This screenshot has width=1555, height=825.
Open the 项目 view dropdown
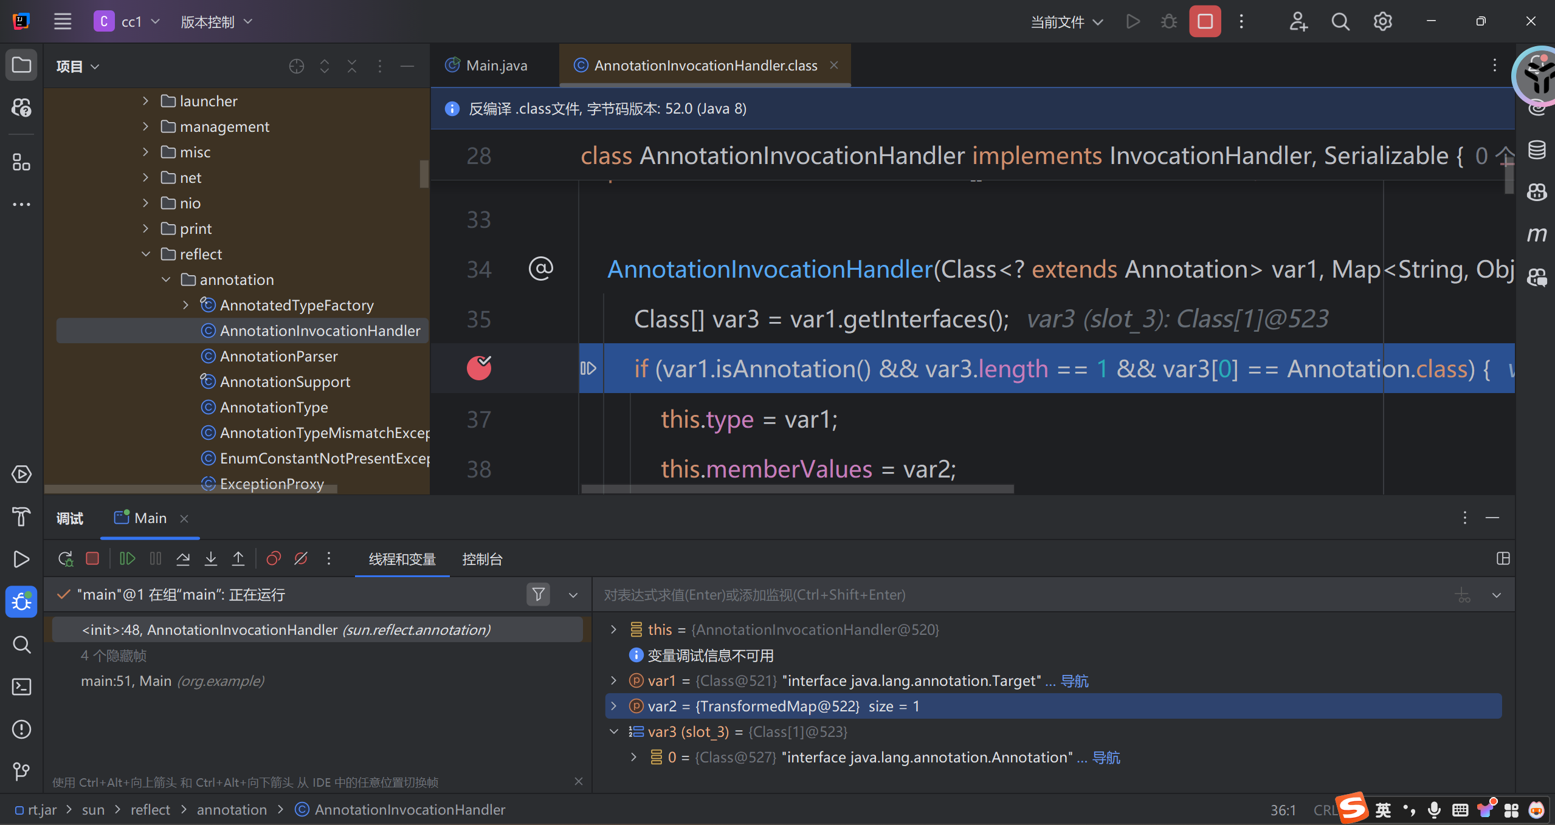(x=78, y=66)
